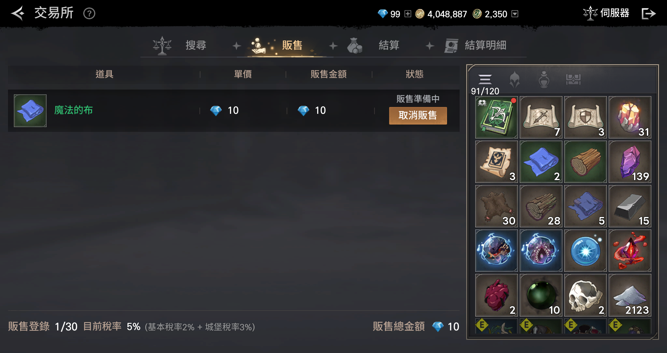667x353 pixels.
Task: Open the 結算明細 tab
Action: [475, 45]
